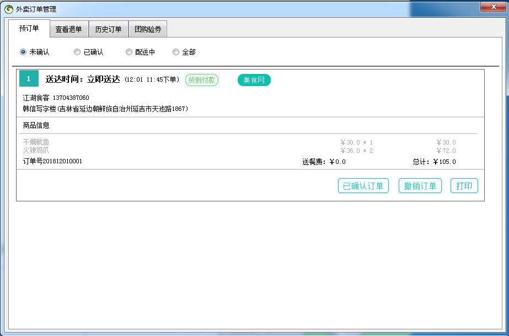Cancel order using 撤销订单 button
Screen dimensions: 509x336
[420, 186]
